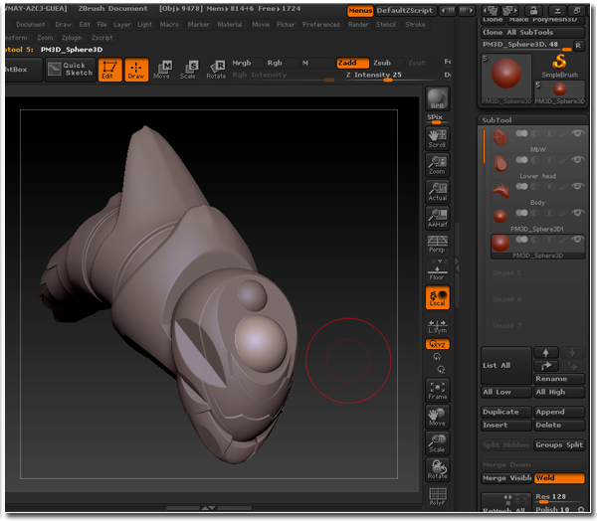597x521 pixels.
Task: Activate the Draw mode button
Action: pyautogui.click(x=136, y=70)
